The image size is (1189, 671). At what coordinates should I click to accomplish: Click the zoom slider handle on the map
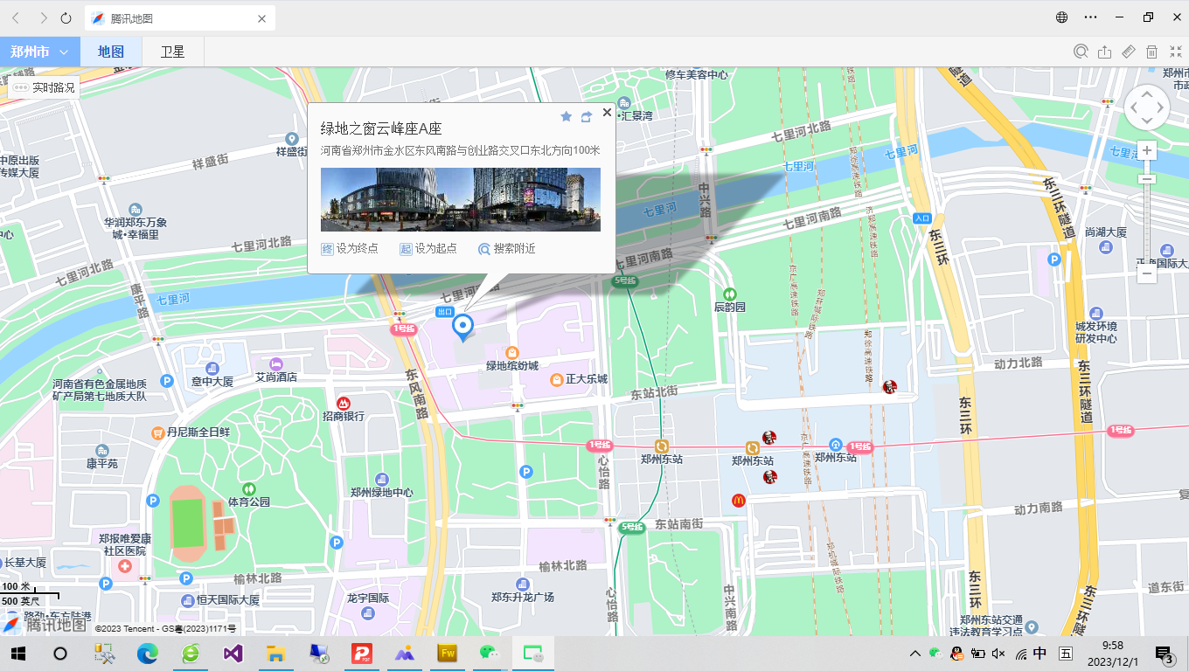point(1148,179)
